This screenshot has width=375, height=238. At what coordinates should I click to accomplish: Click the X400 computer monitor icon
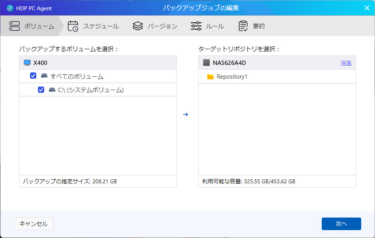[27, 63]
